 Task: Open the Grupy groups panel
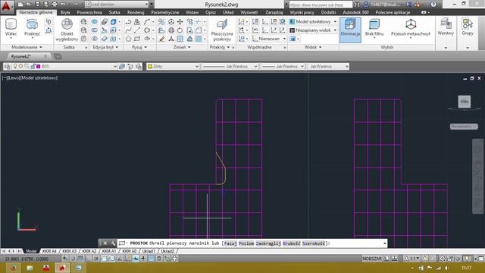point(468,27)
